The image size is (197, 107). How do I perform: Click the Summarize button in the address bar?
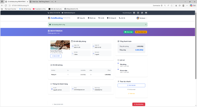[x=157, y=6]
